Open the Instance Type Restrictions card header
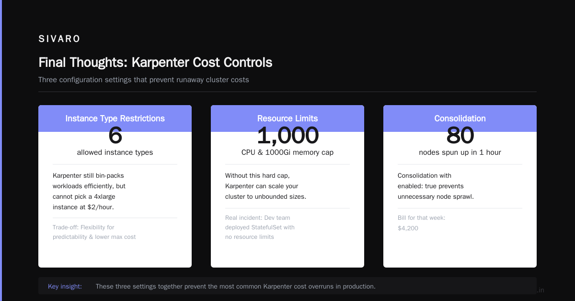Viewport: 575px width, 301px height. [x=115, y=118]
